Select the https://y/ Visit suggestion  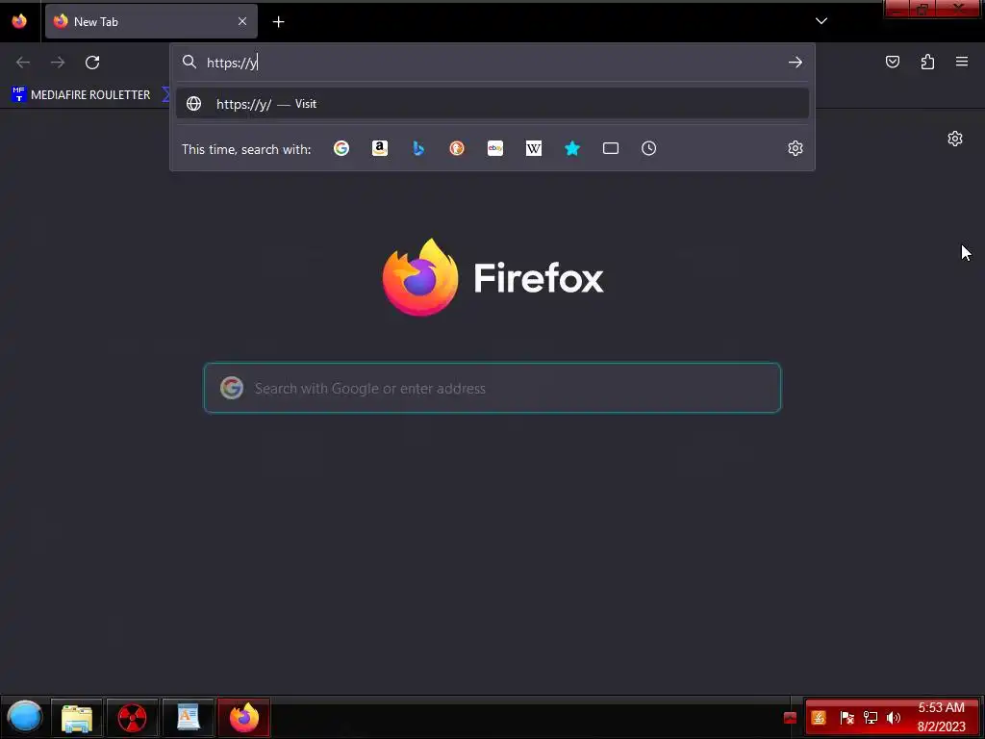click(x=492, y=104)
